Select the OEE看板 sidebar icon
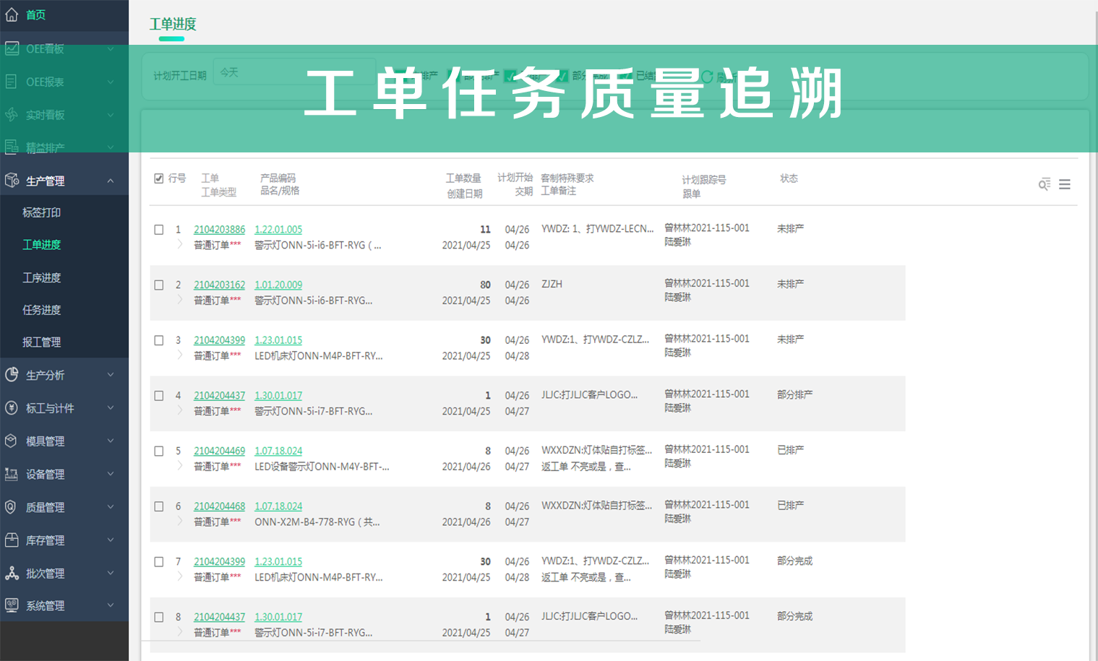This screenshot has width=1098, height=661. (11, 48)
